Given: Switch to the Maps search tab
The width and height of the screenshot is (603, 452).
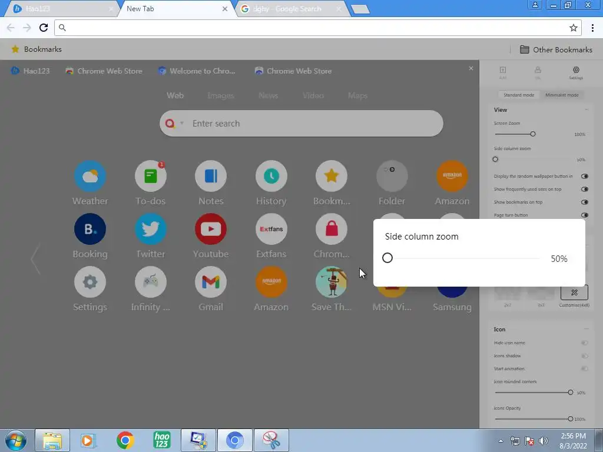Looking at the screenshot, I should (357, 96).
